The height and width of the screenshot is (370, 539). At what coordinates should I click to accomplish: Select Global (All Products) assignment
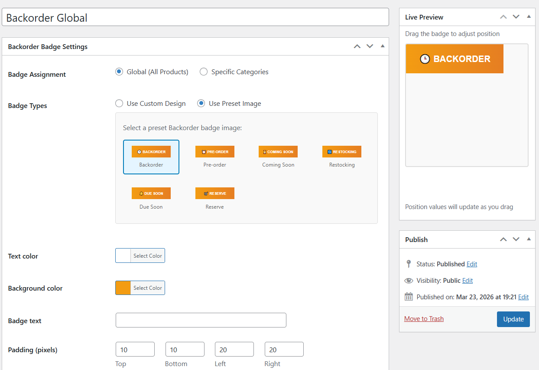click(x=119, y=72)
